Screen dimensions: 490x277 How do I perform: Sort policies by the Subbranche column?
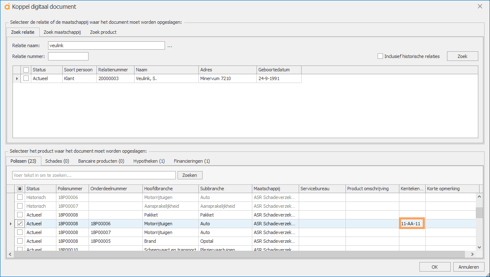click(225, 189)
